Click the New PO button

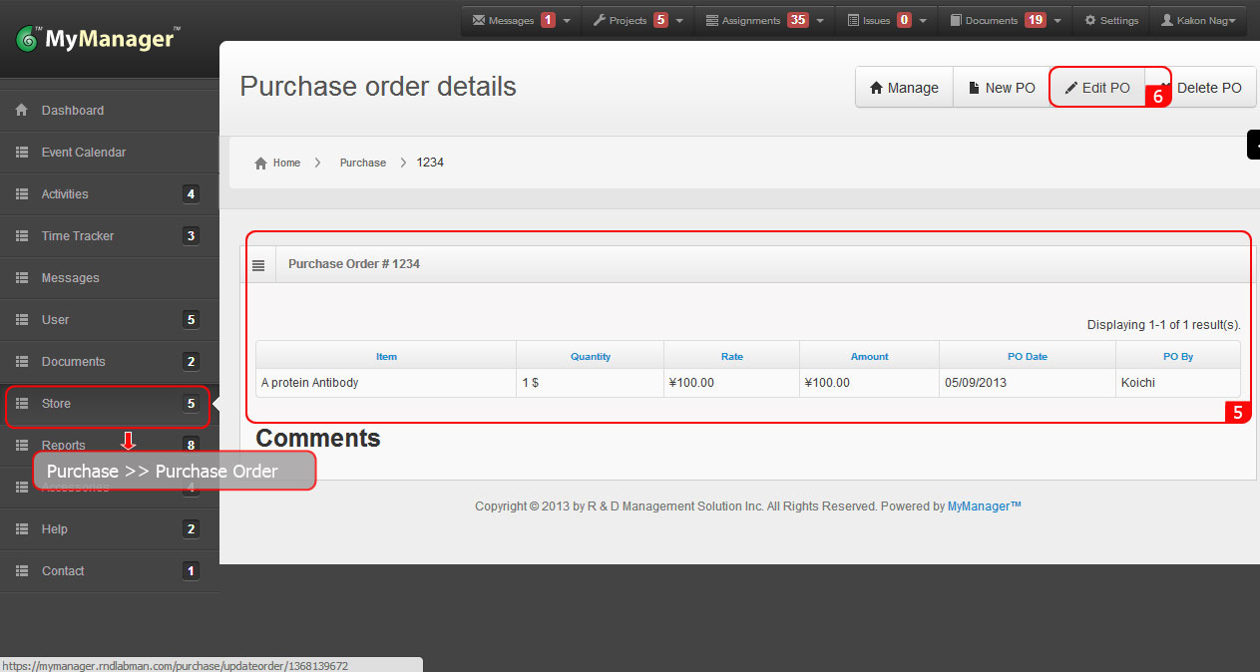tap(1001, 88)
